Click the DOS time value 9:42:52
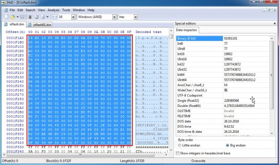Image resolution: width=279 pixels, height=165 pixels. pyautogui.click(x=230, y=126)
